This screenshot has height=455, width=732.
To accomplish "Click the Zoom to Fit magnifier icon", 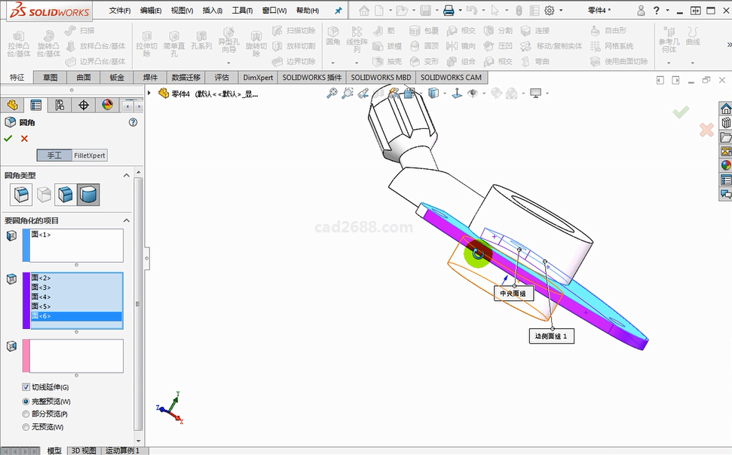I will tap(332, 94).
